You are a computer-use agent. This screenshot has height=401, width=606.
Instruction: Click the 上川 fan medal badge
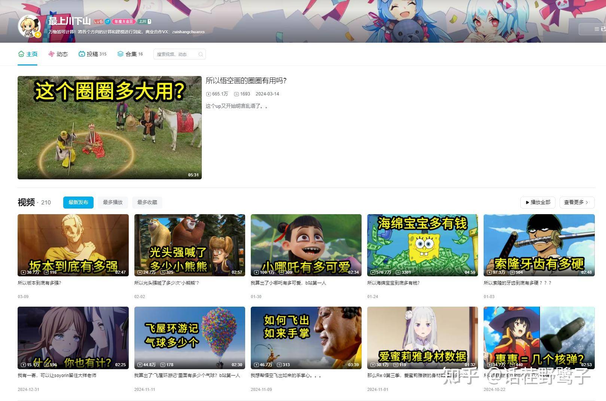pos(144,22)
